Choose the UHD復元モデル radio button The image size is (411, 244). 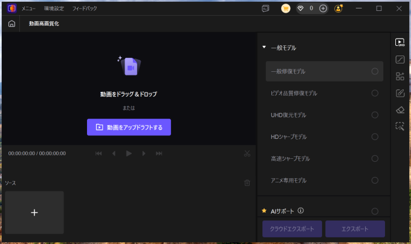click(375, 115)
